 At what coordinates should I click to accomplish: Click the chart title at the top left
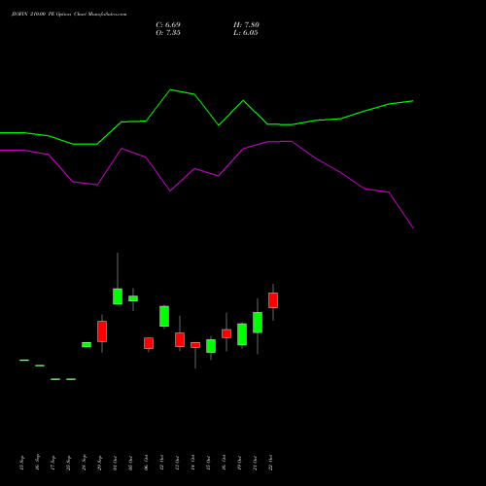69,15
